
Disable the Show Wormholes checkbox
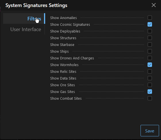(x=150, y=65)
